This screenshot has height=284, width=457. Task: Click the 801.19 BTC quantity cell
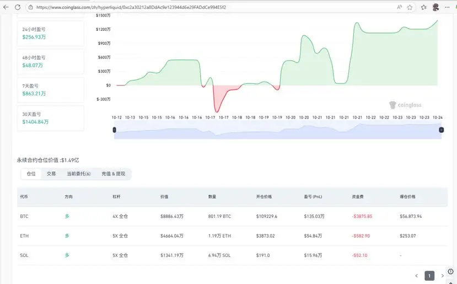click(219, 216)
